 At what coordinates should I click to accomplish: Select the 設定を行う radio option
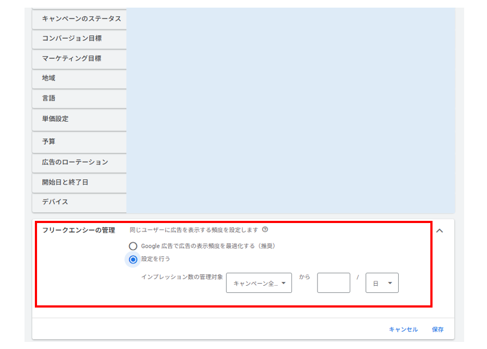(x=133, y=260)
